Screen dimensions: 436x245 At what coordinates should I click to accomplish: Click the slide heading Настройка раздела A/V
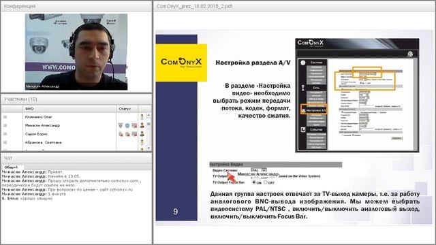[x=253, y=63]
